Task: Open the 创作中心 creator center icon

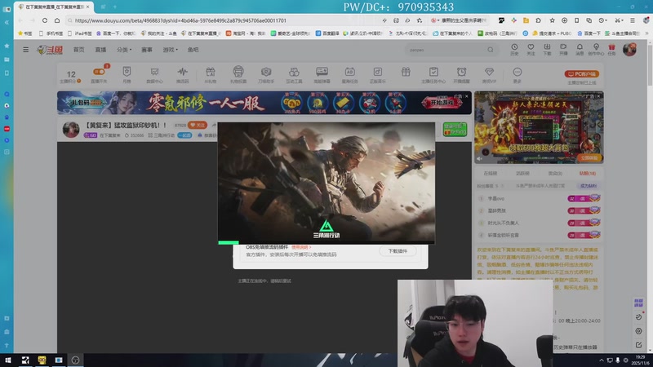Action: 596,49
